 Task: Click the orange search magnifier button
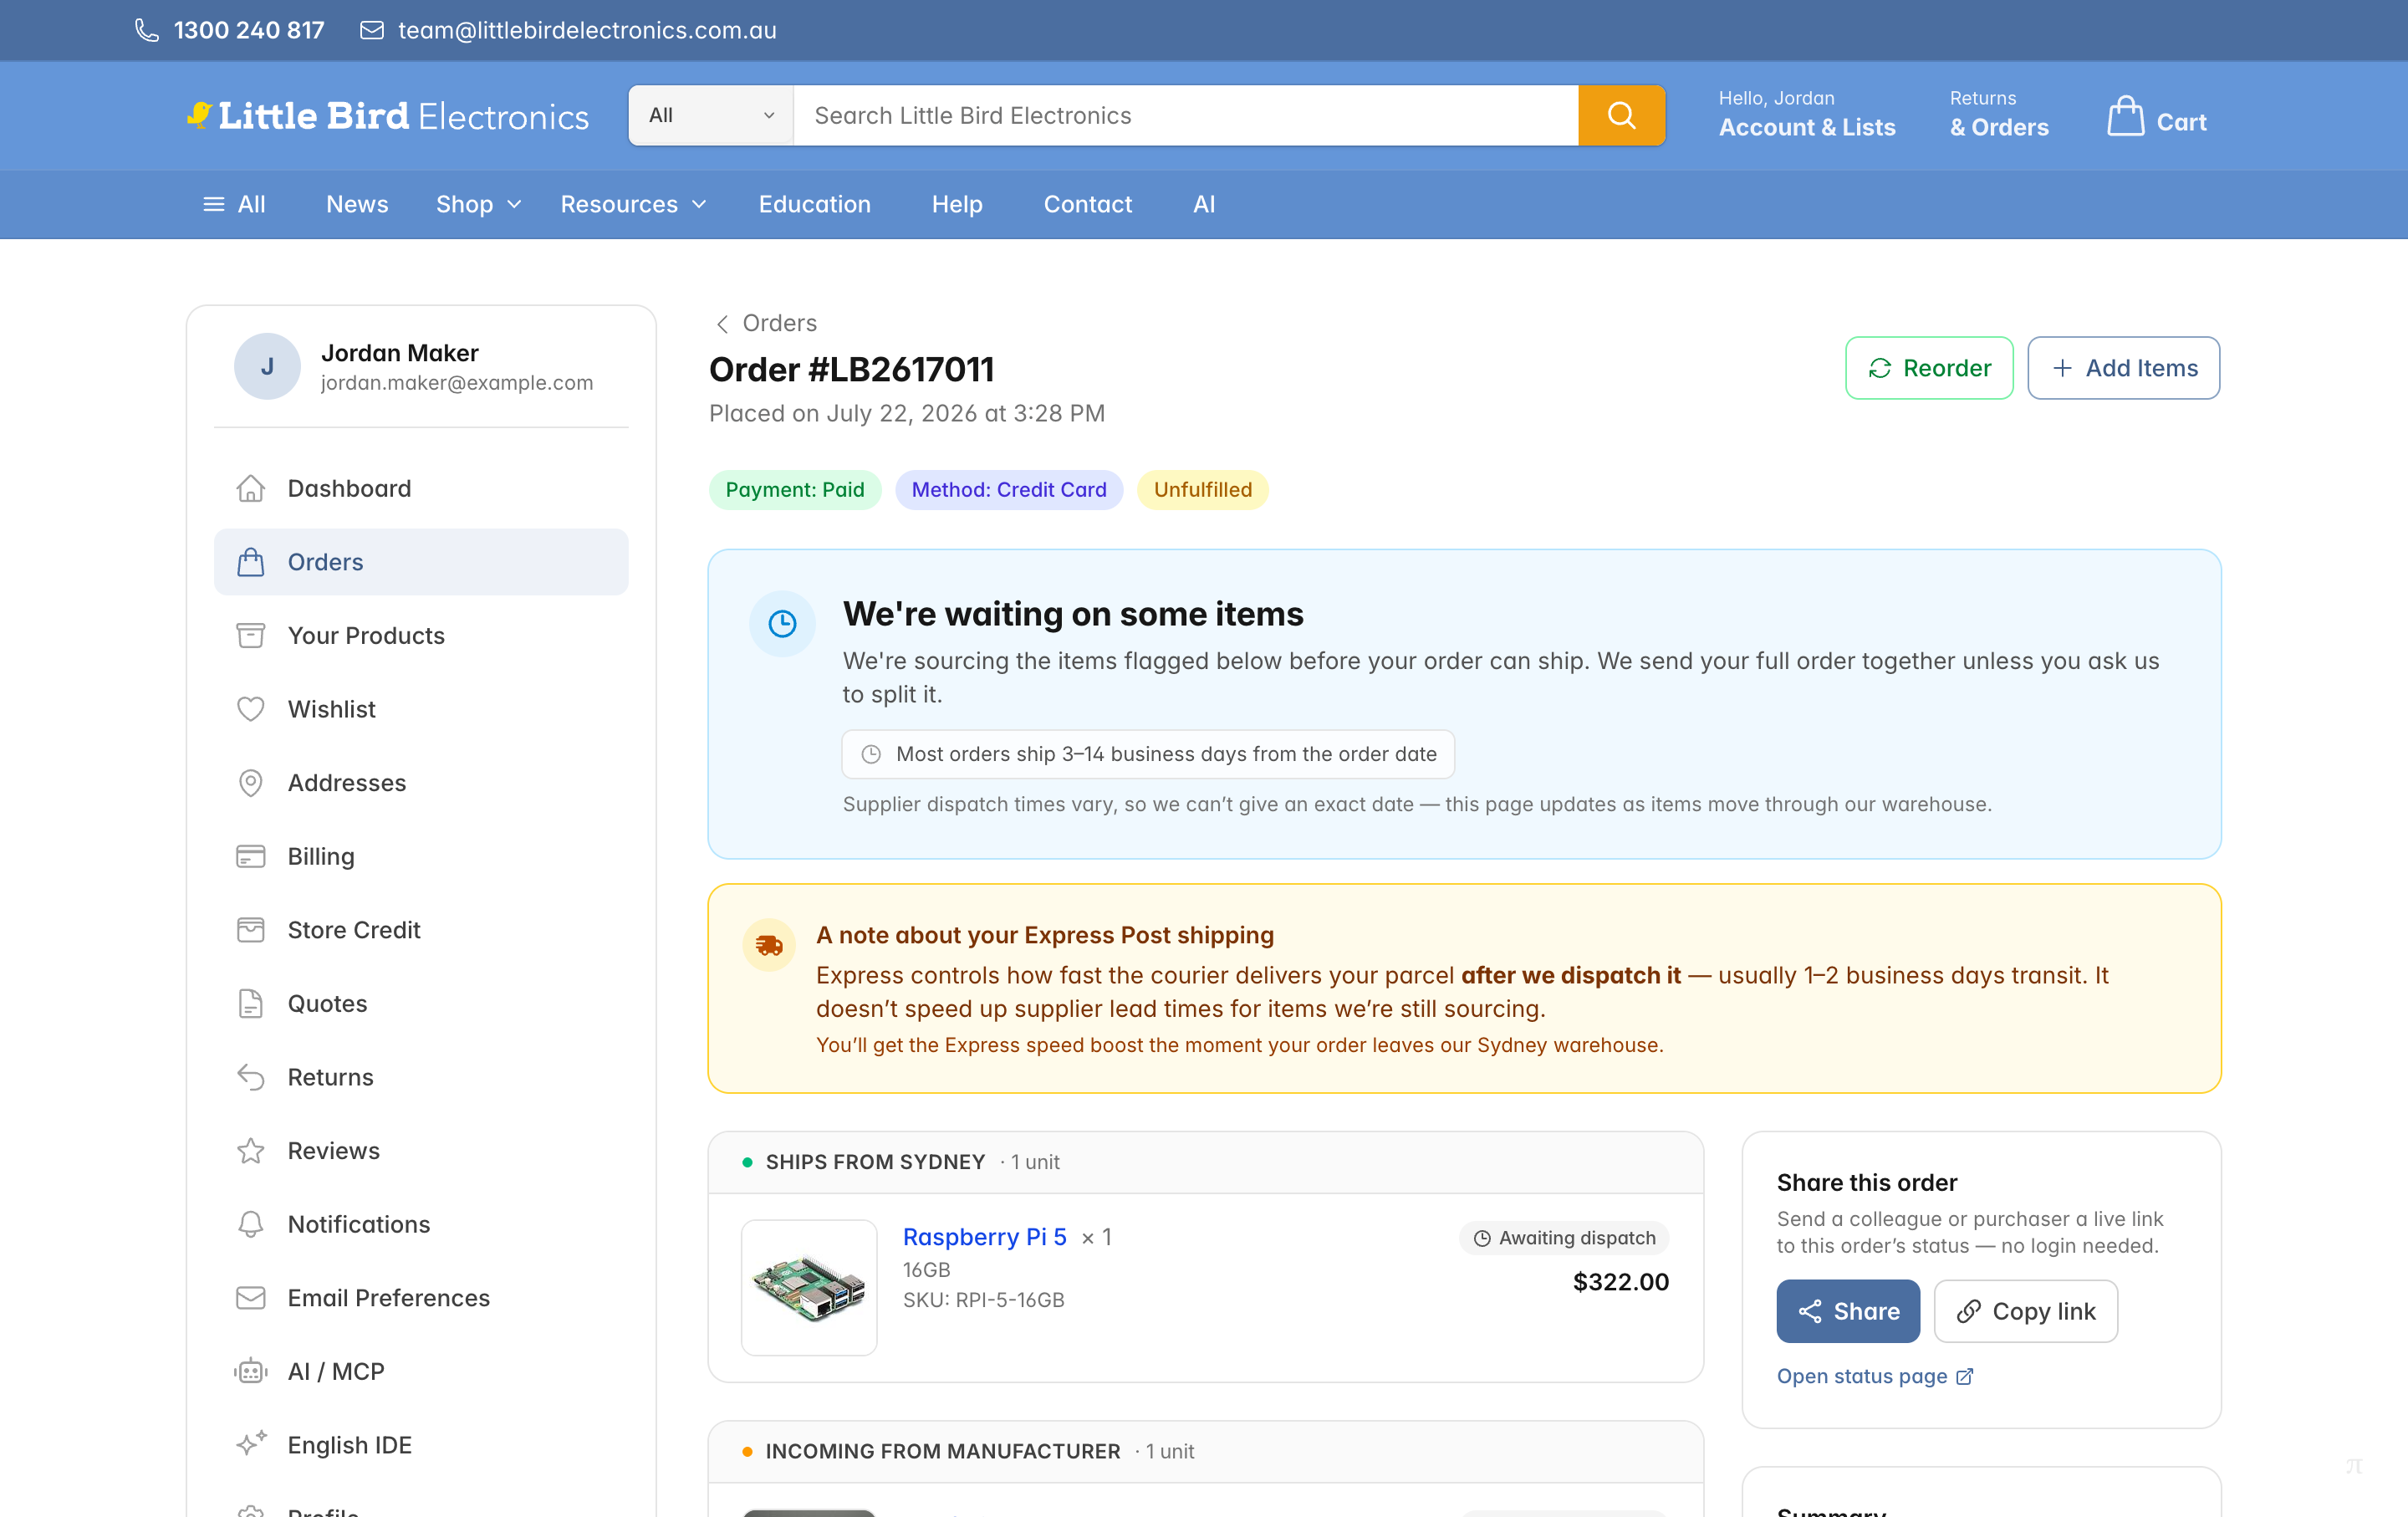[1621, 115]
